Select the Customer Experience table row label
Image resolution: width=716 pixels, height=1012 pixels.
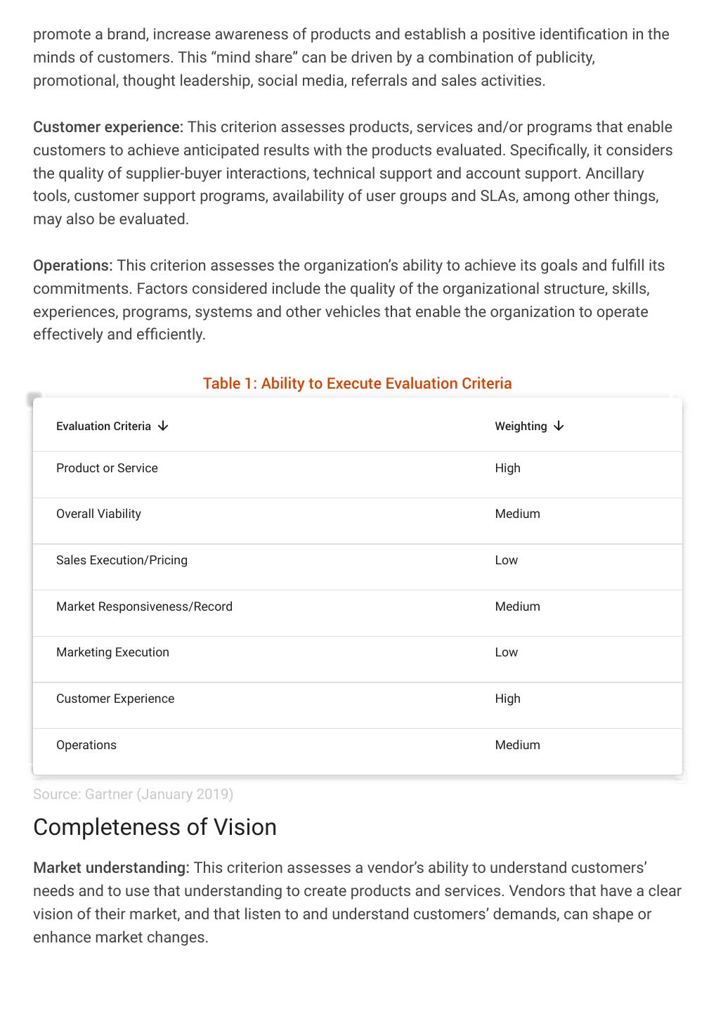115,699
